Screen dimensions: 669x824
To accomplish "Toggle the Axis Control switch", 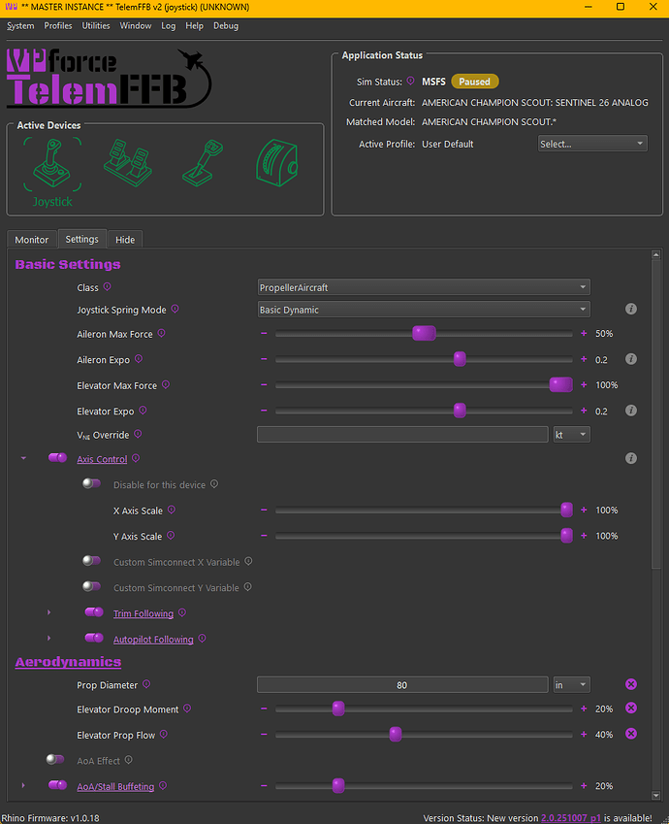I will pyautogui.click(x=57, y=459).
